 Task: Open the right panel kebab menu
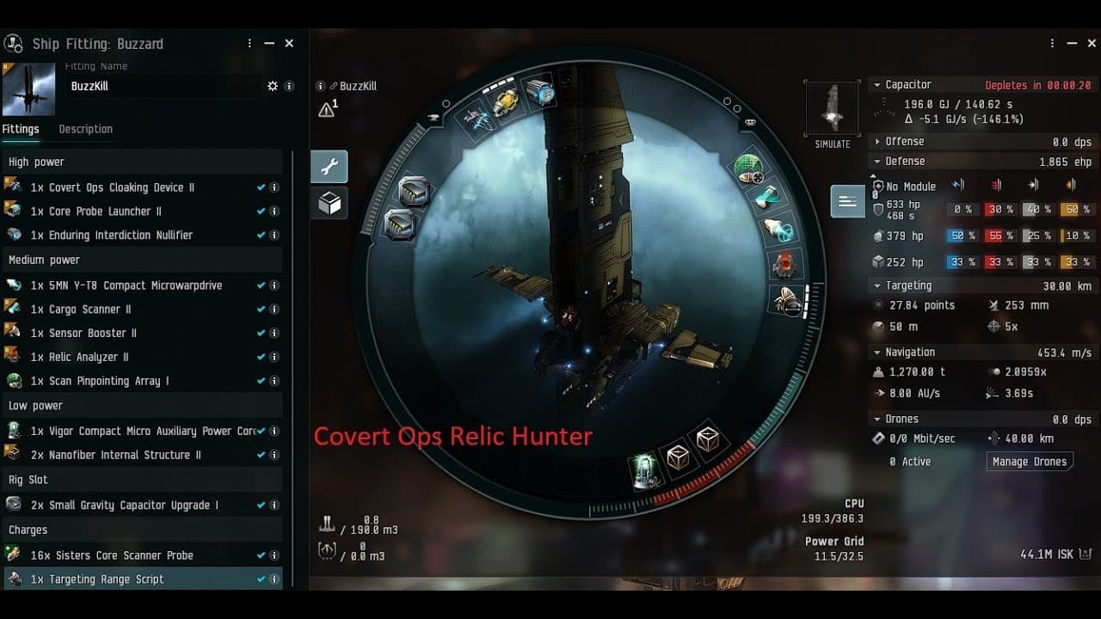[1052, 43]
